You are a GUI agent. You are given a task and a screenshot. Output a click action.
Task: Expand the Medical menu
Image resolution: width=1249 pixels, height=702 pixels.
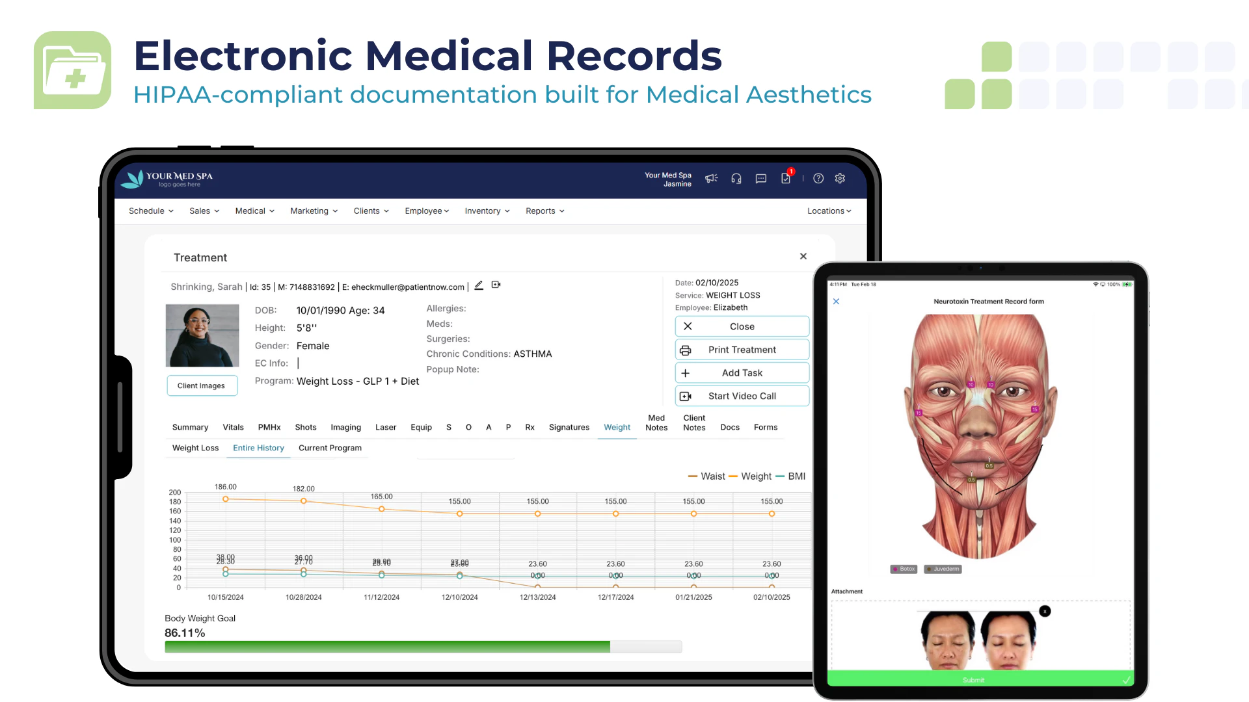click(254, 211)
